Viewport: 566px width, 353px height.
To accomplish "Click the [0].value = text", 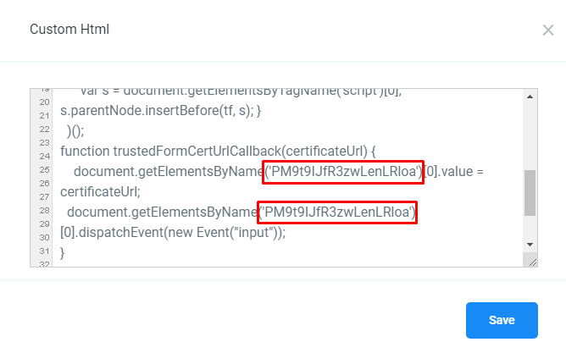I will pyautogui.click(x=453, y=172).
